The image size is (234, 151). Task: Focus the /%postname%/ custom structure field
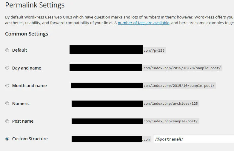[193, 139]
